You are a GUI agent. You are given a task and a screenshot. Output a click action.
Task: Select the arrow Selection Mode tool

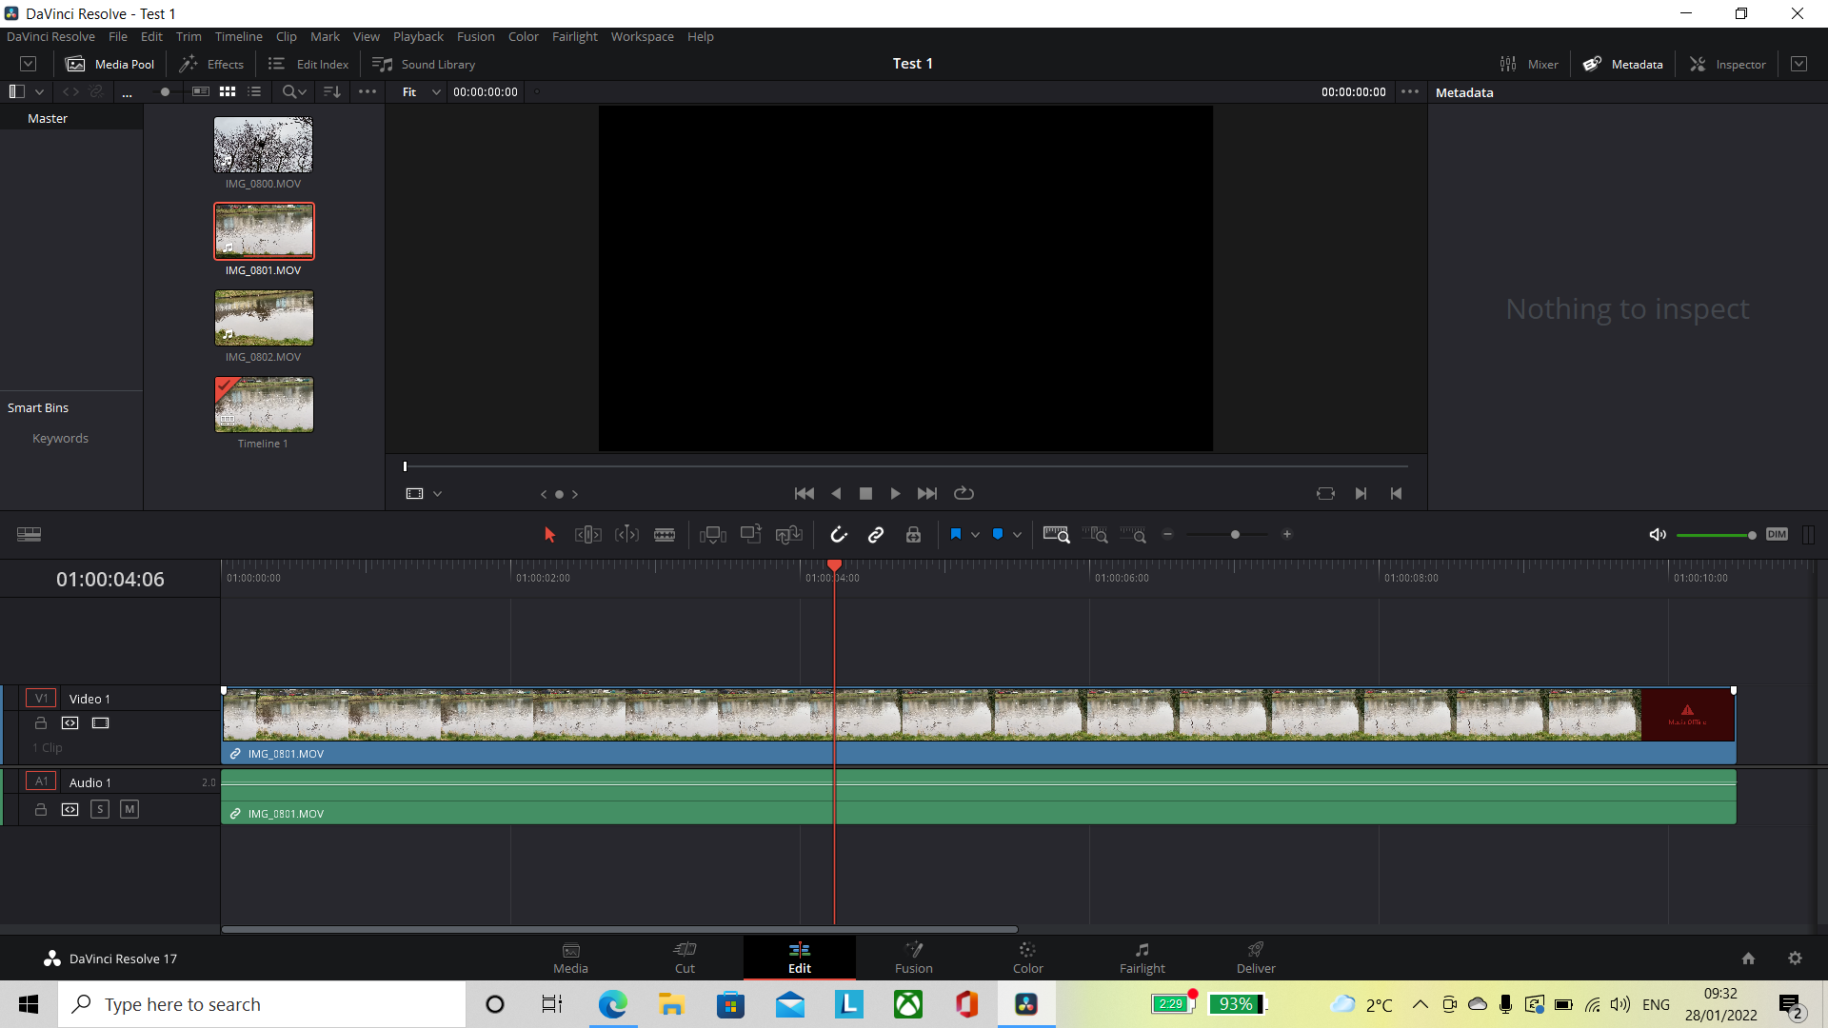tap(549, 535)
